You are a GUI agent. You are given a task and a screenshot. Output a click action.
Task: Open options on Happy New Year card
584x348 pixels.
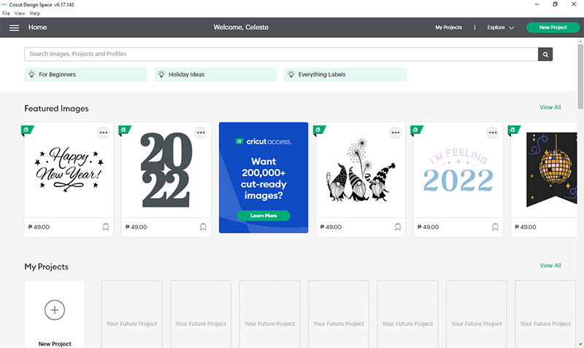(103, 133)
